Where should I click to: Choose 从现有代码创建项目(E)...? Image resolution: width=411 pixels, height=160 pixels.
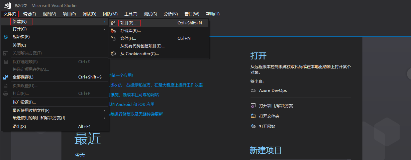tap(159, 46)
